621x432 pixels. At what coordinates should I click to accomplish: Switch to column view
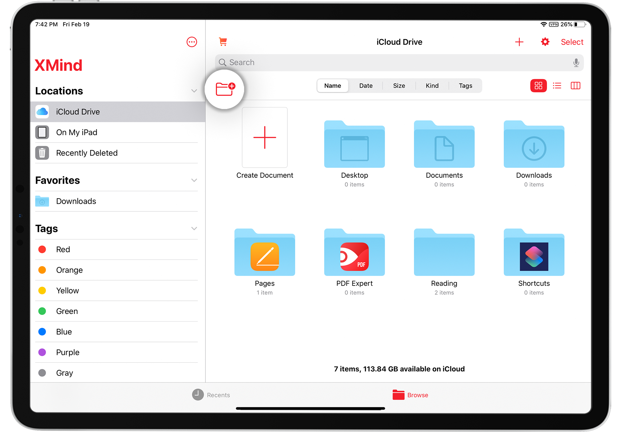(x=575, y=86)
